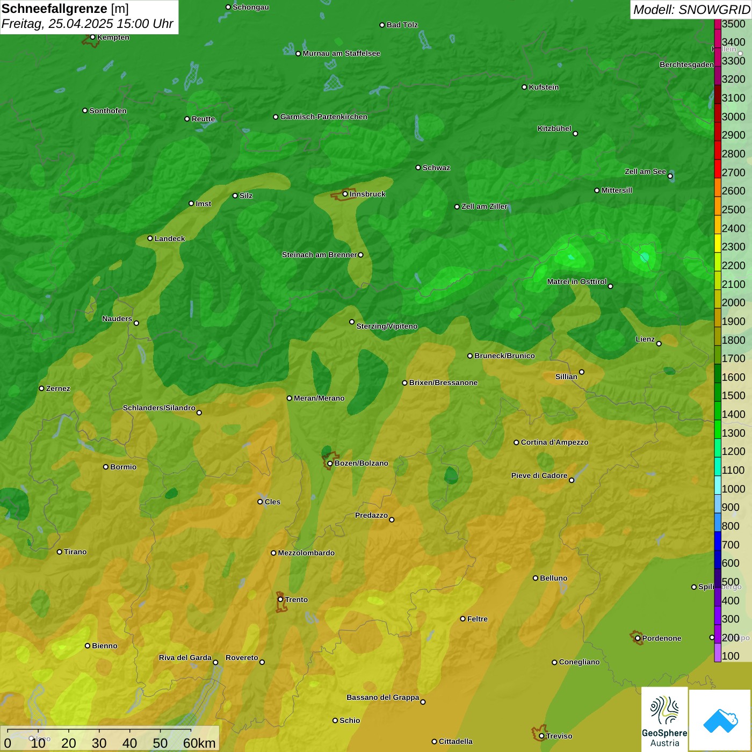Screen dimensions: 752x752
Task: Click the 'Mittersill' label
Action: tap(617, 190)
